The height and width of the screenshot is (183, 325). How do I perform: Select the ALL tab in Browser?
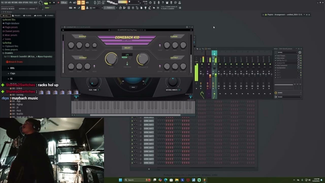(x=6, y=16)
